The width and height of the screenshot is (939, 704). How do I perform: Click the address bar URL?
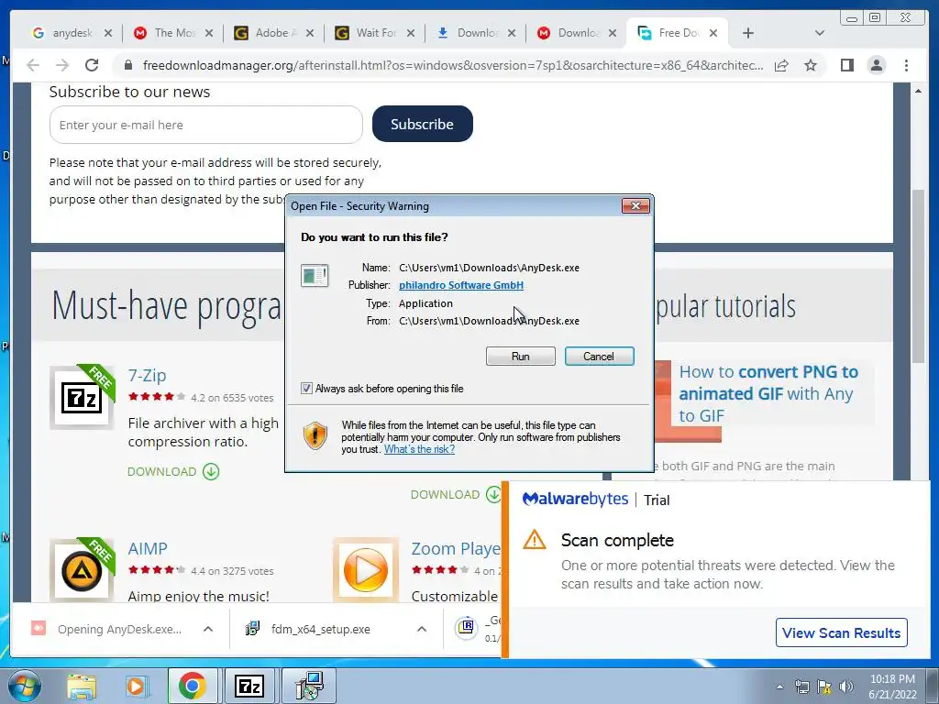coord(453,65)
